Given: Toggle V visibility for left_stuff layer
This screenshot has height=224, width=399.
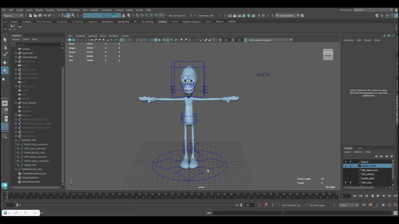Looking at the screenshot, I should tap(345, 183).
